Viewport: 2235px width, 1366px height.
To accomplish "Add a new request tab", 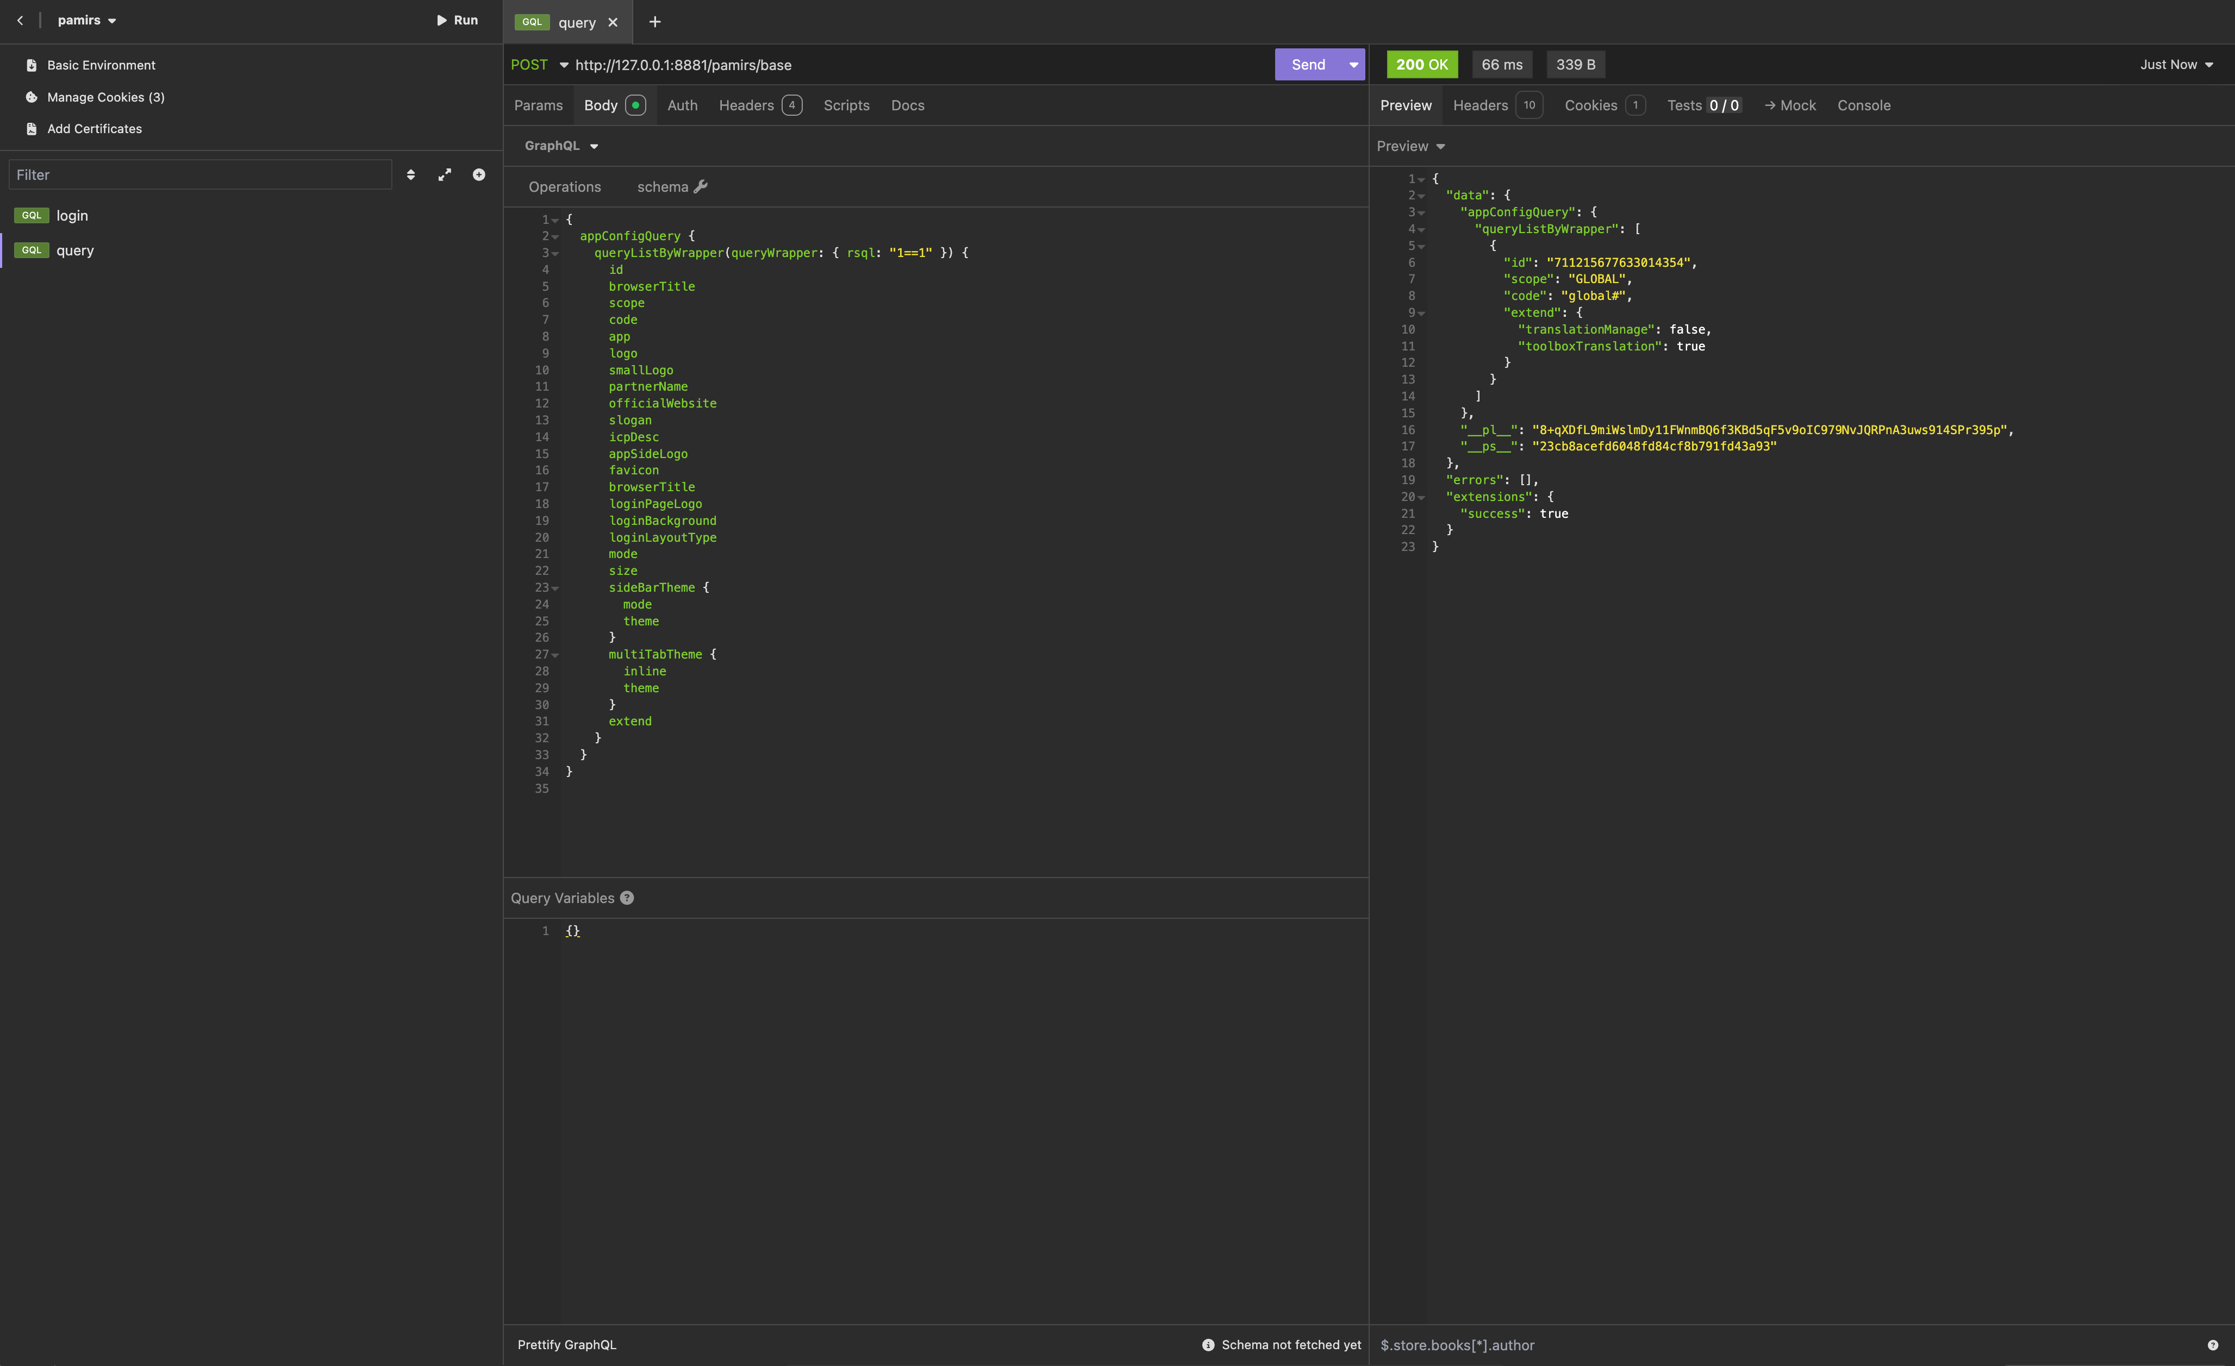I will (655, 22).
